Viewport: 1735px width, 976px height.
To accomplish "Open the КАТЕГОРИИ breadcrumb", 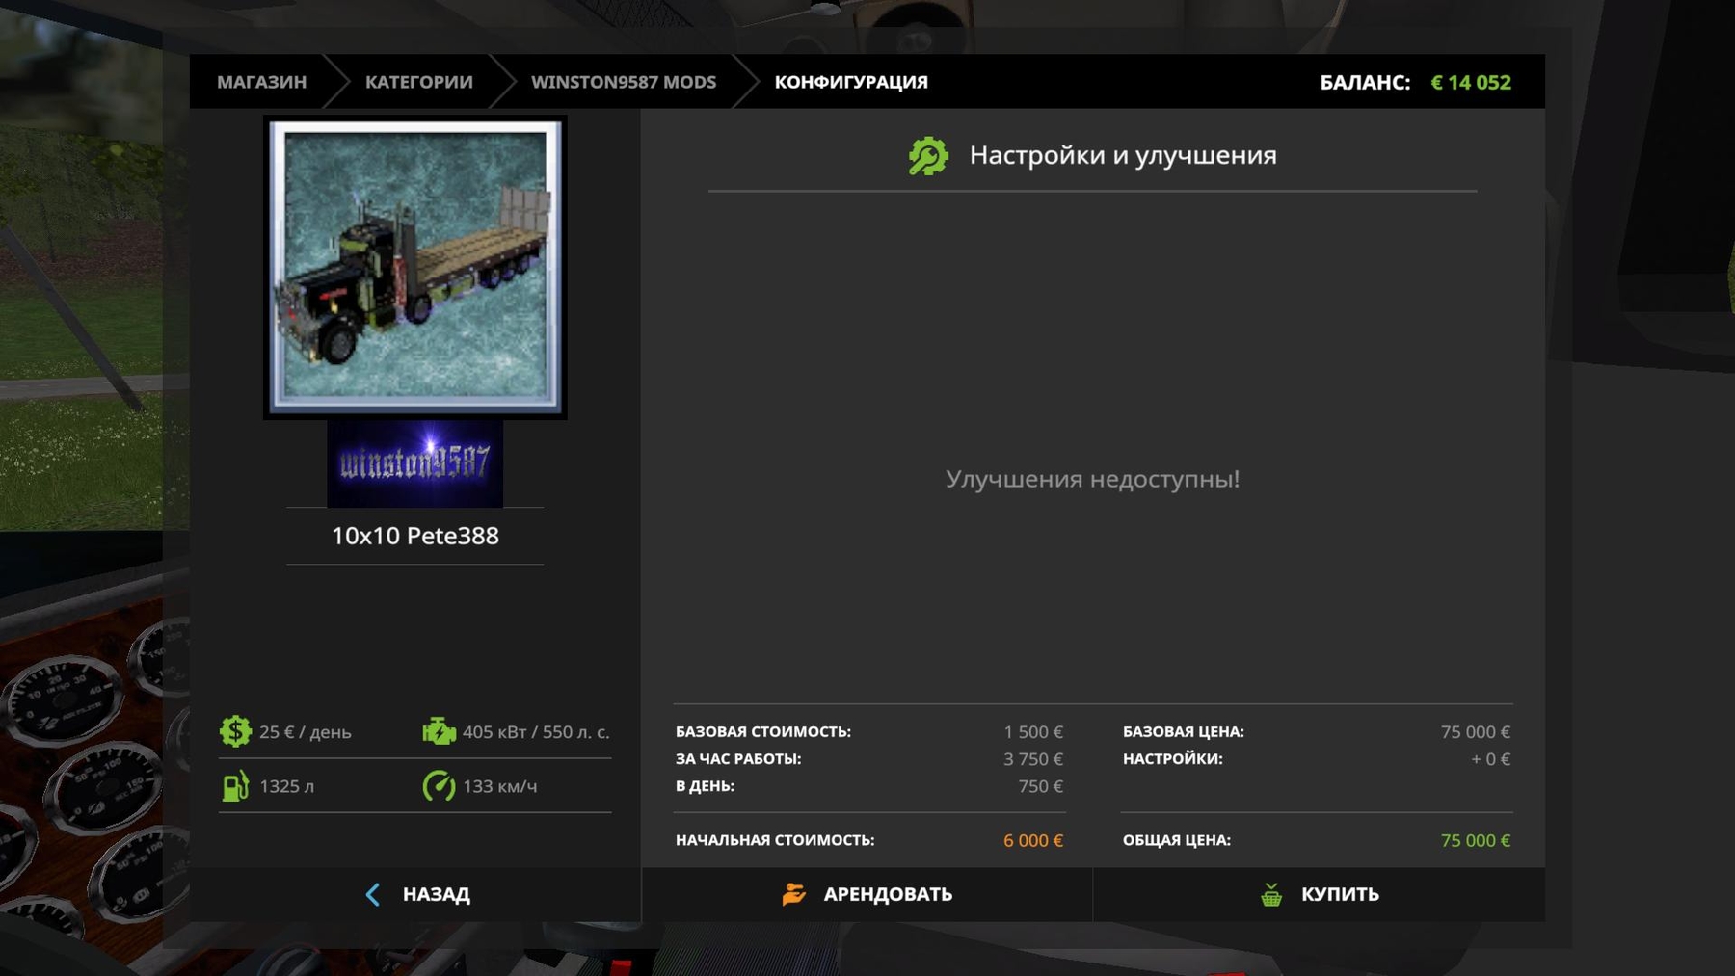I will point(418,82).
